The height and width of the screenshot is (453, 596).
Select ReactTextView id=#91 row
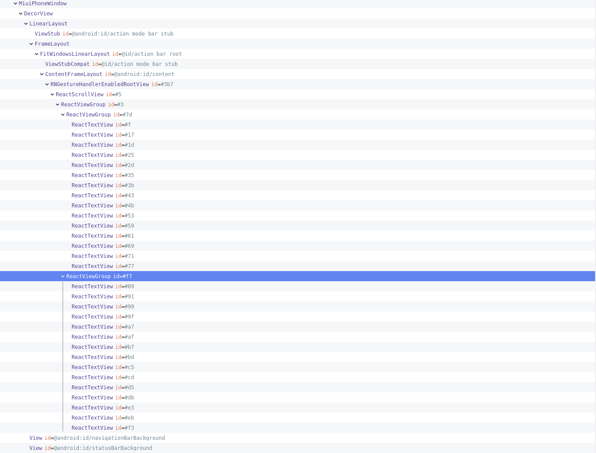[x=298, y=297]
